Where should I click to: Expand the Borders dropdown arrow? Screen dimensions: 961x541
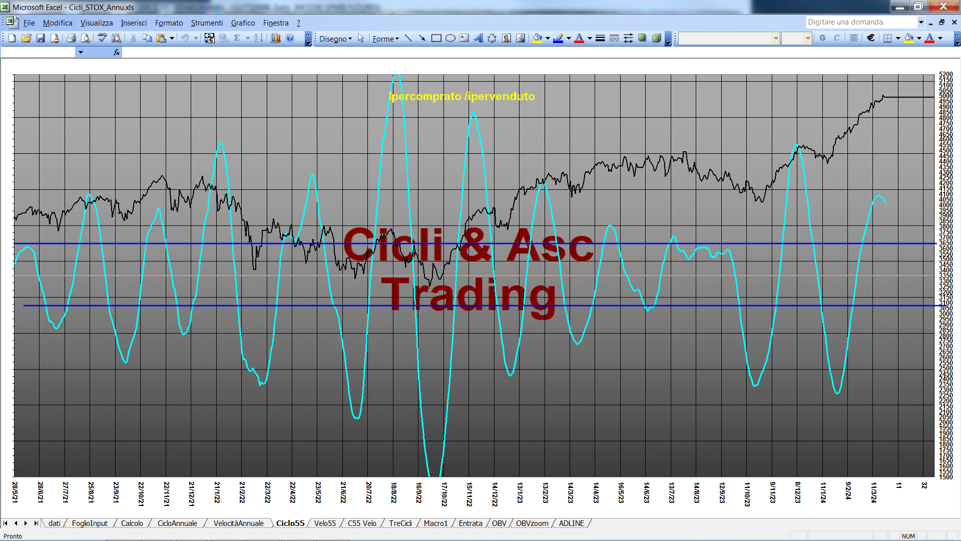[x=898, y=38]
